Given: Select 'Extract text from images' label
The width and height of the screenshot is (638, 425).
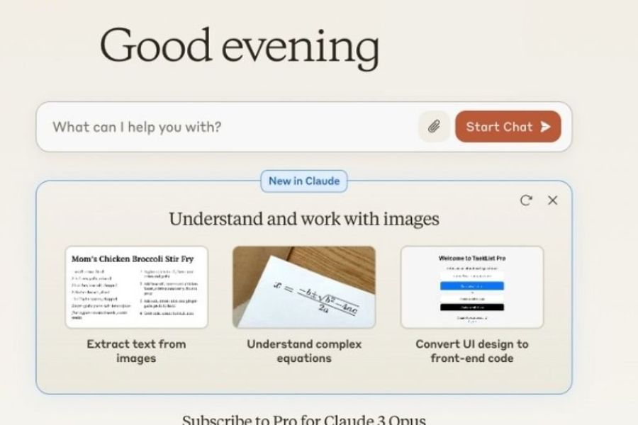Looking at the screenshot, I should (x=137, y=351).
